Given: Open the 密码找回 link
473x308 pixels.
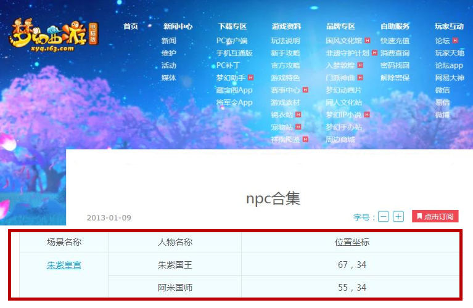Looking at the screenshot, I should click(x=395, y=65).
